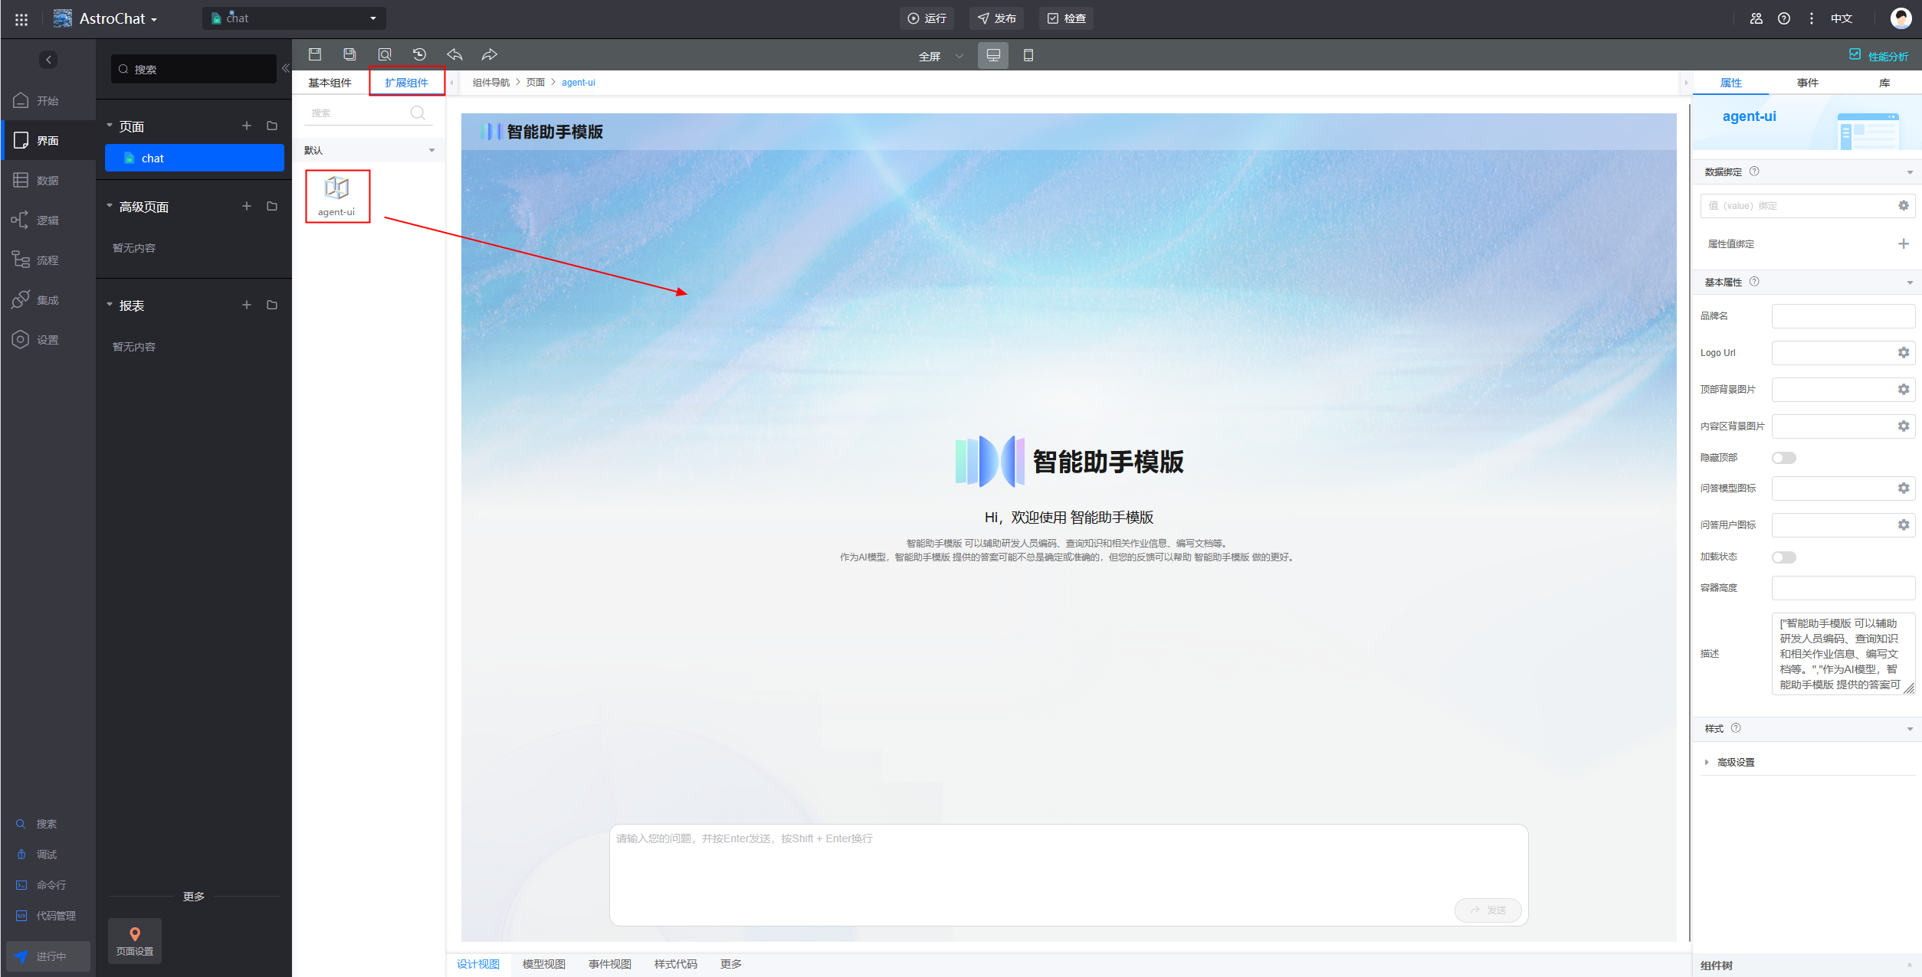Viewport: 1922px width, 977px height.
Task: Switch to mobile view icon
Action: pos(1028,55)
